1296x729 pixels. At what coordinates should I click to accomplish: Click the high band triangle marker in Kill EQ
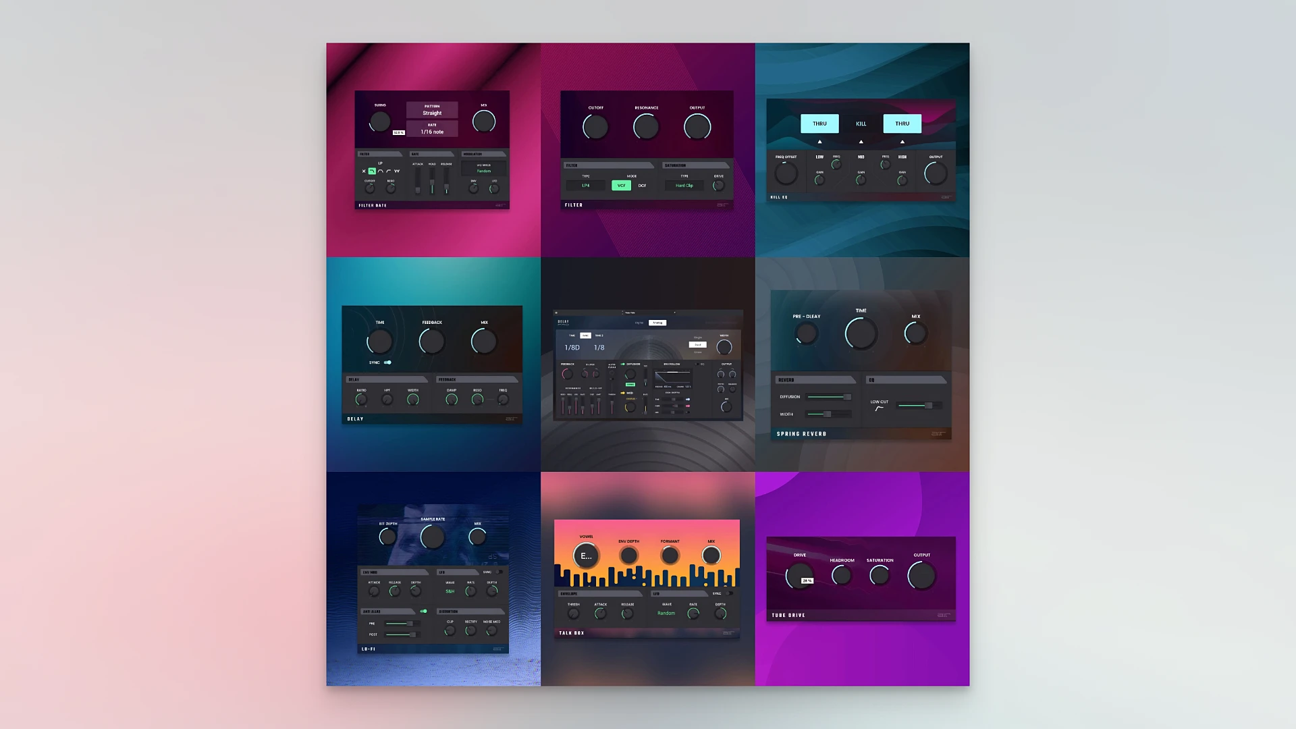pyautogui.click(x=902, y=142)
